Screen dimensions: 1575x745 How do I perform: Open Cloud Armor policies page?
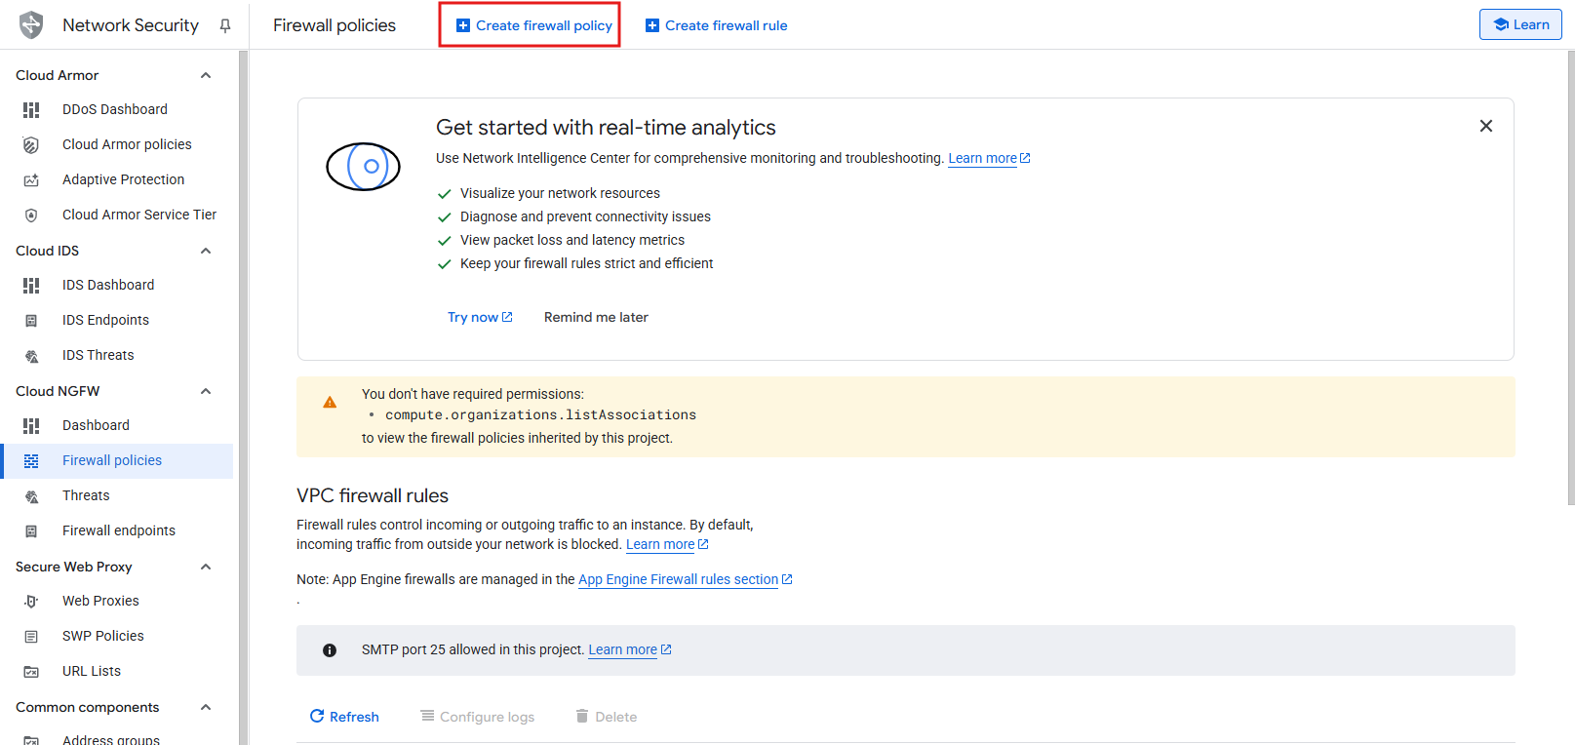(127, 144)
